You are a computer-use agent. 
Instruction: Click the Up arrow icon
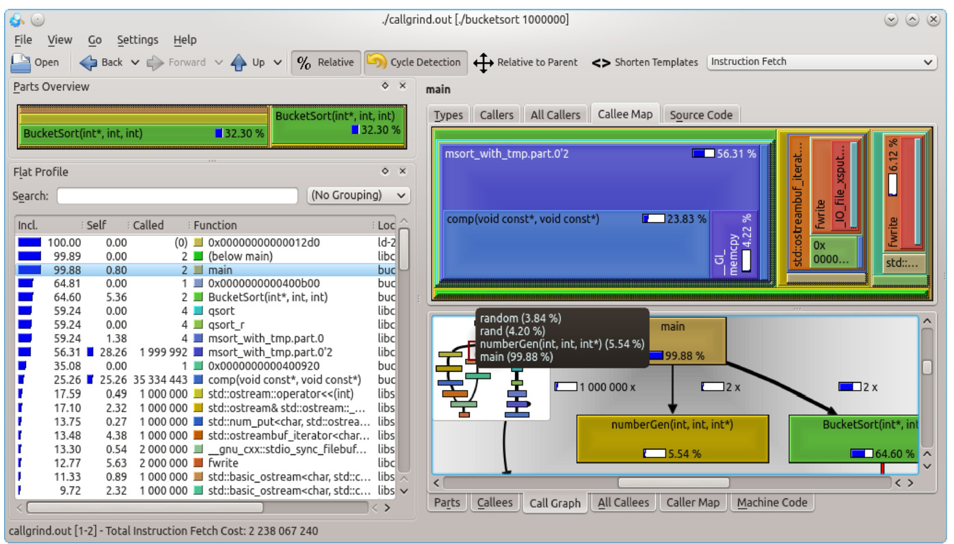point(239,62)
